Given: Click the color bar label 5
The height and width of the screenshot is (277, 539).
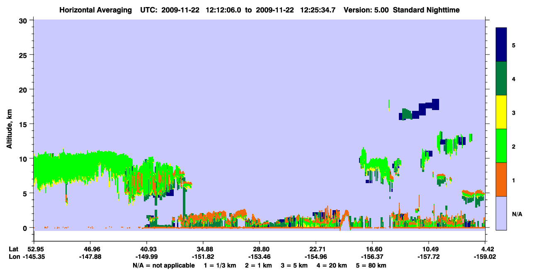Looking at the screenshot, I should pos(514,45).
